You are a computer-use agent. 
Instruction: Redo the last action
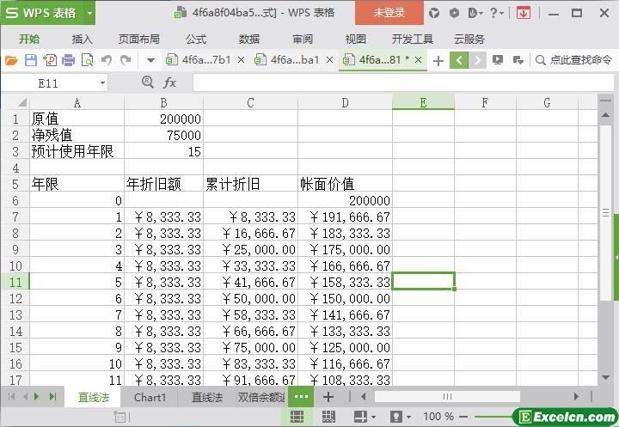point(126,60)
